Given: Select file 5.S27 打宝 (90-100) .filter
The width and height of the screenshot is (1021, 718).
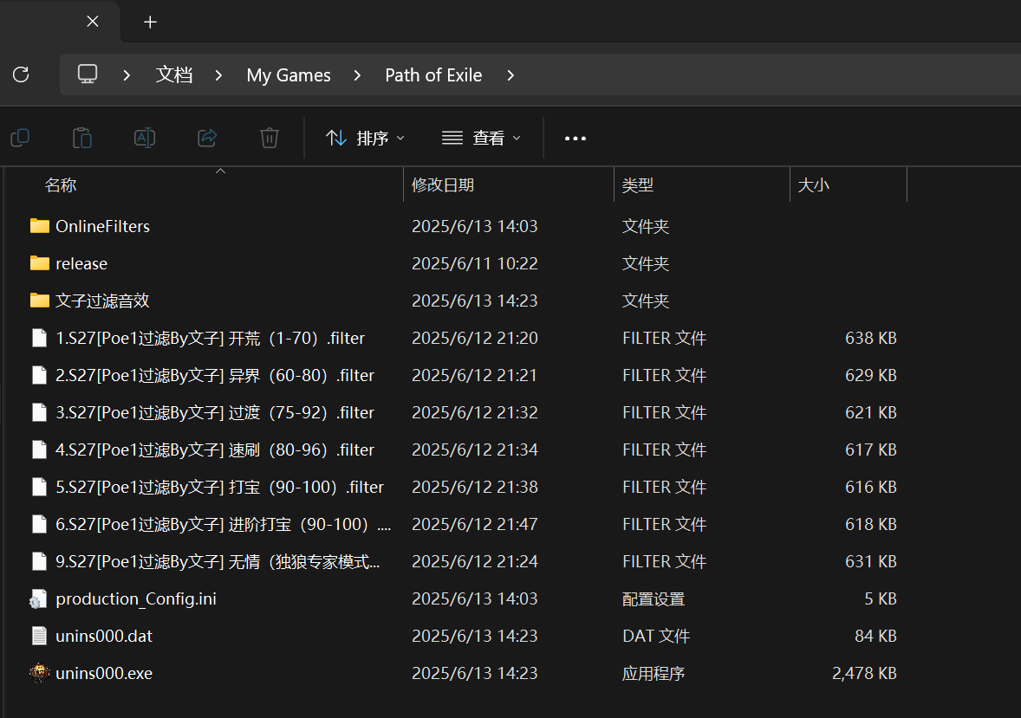Looking at the screenshot, I should [x=219, y=488].
